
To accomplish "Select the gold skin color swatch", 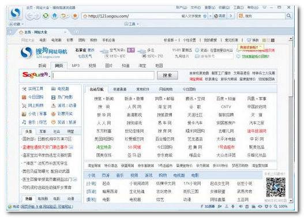I will 264,40.
